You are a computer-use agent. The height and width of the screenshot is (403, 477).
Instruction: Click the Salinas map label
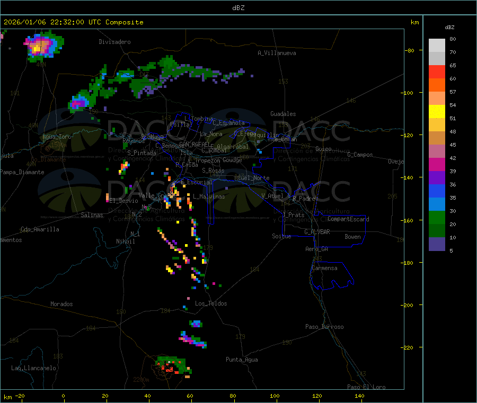point(92,215)
